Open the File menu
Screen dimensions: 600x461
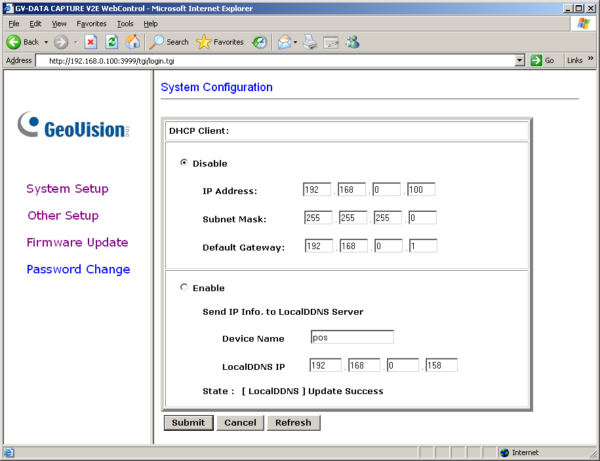coord(14,24)
